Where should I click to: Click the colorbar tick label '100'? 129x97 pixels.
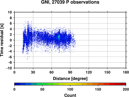(x=70, y=89)
